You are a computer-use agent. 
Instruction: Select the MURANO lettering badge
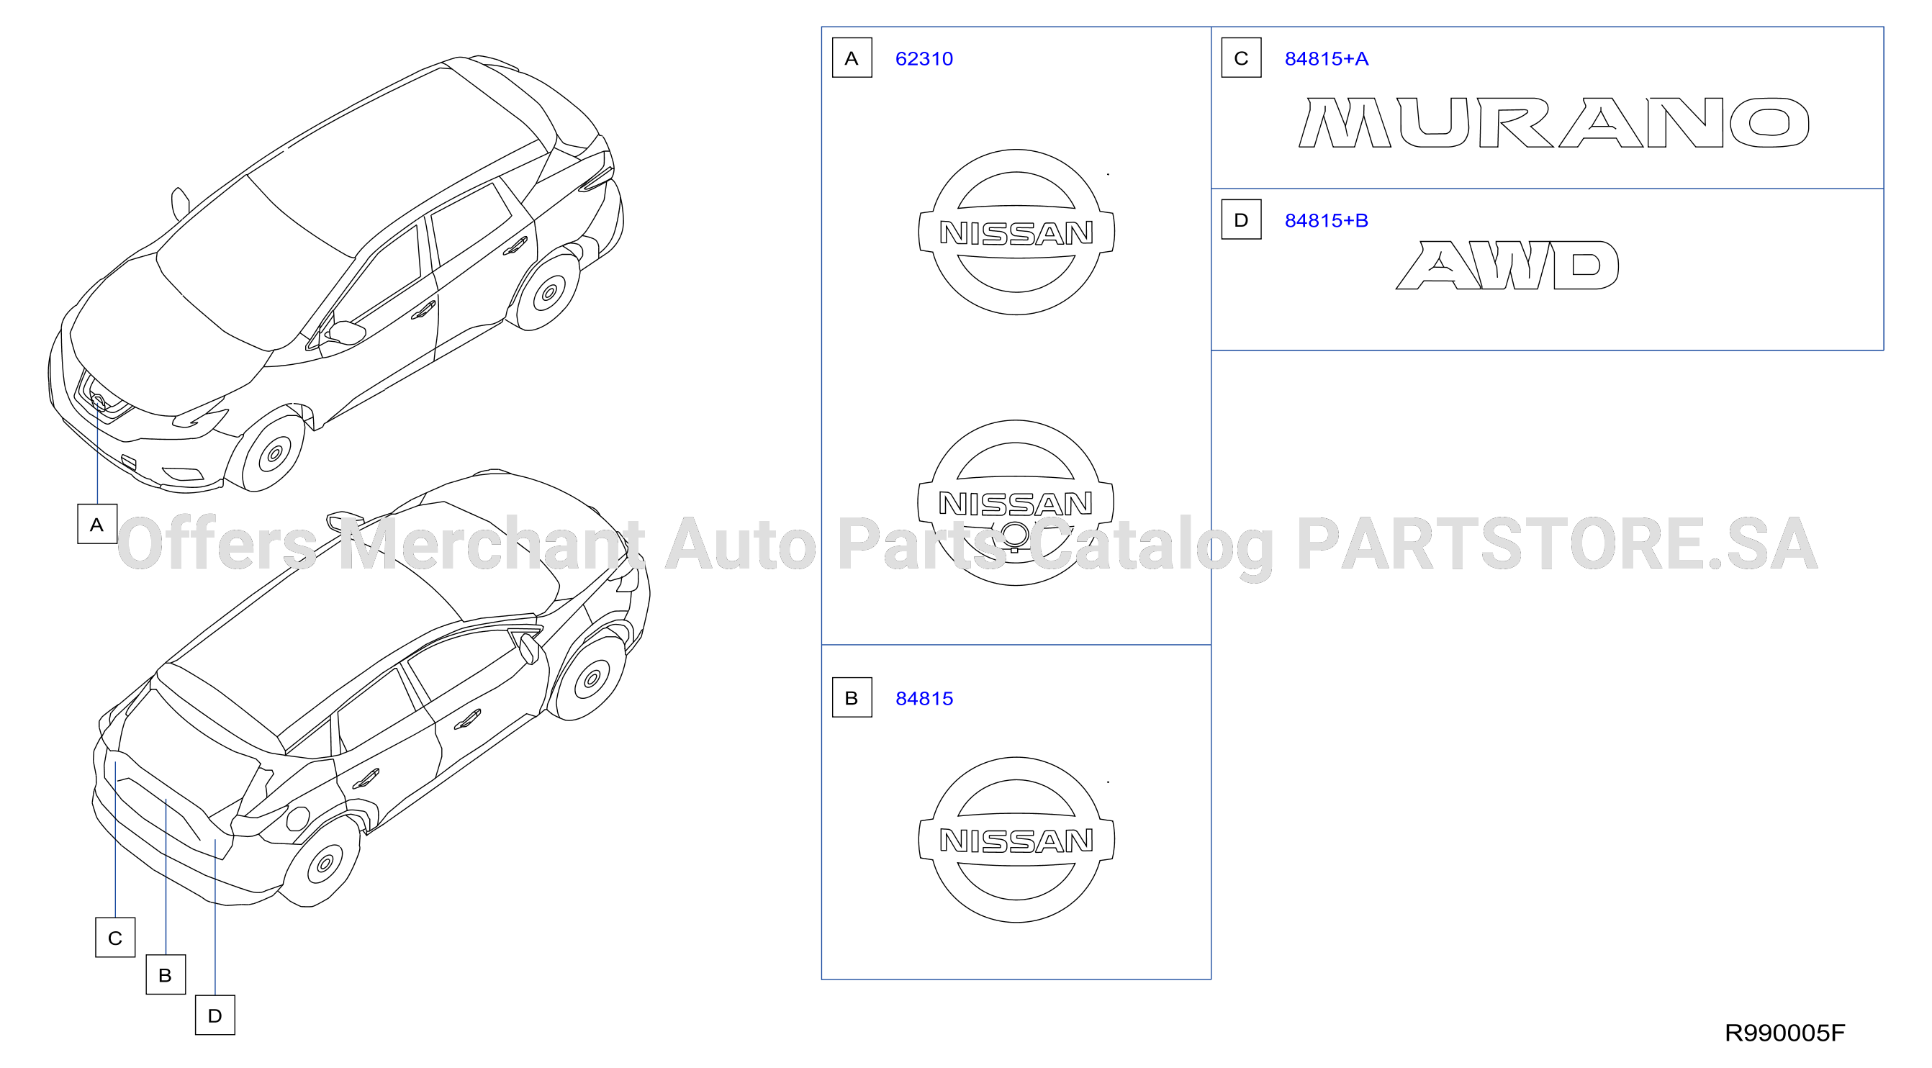[x=1554, y=122]
